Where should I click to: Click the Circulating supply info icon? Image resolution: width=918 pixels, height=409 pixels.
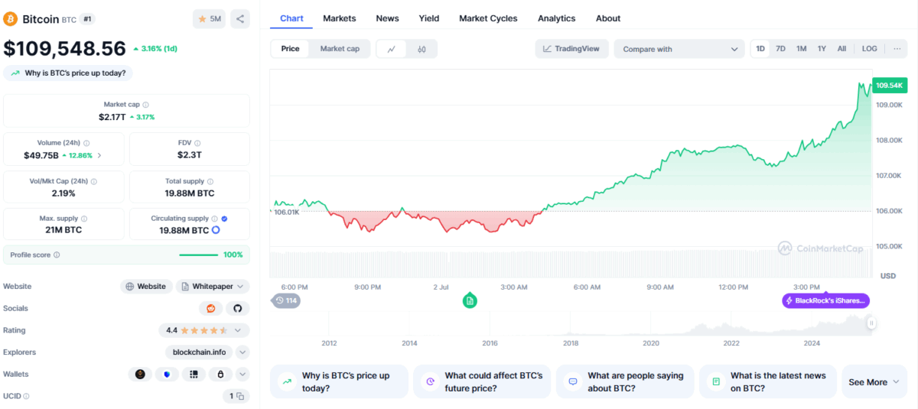tap(215, 219)
